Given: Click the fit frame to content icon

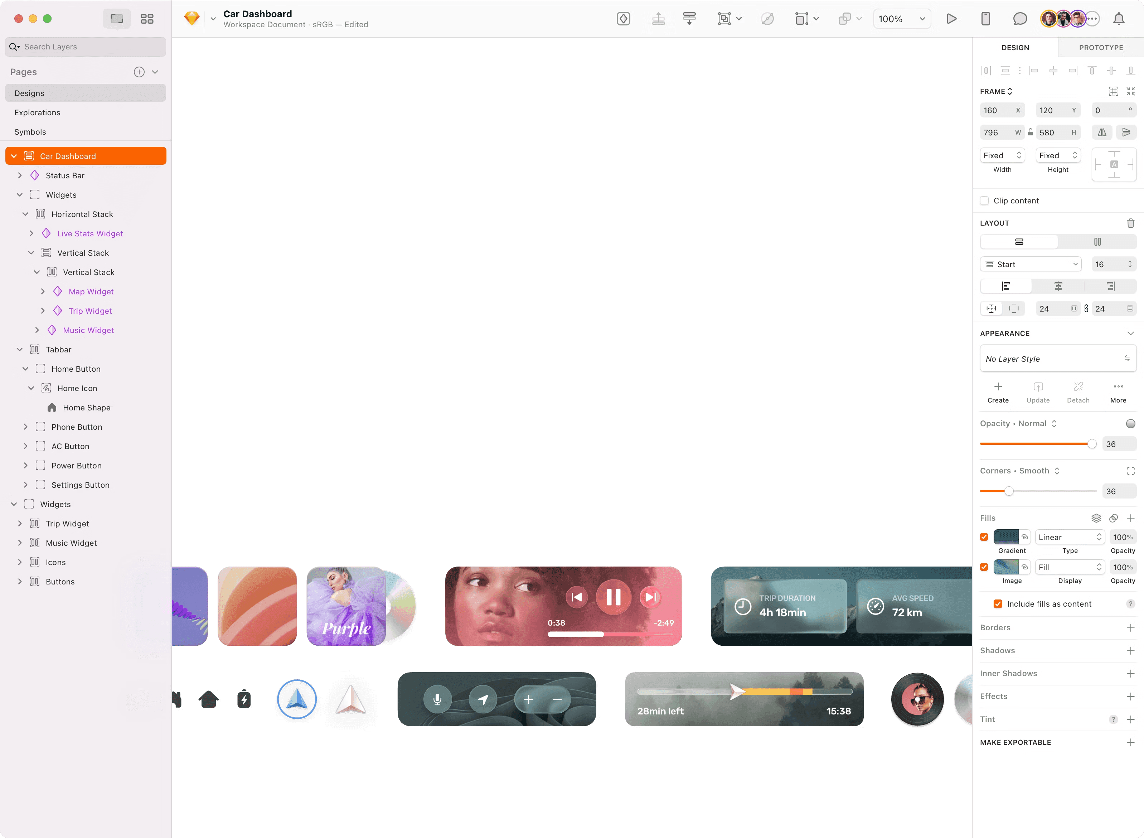Looking at the screenshot, I should [1113, 91].
